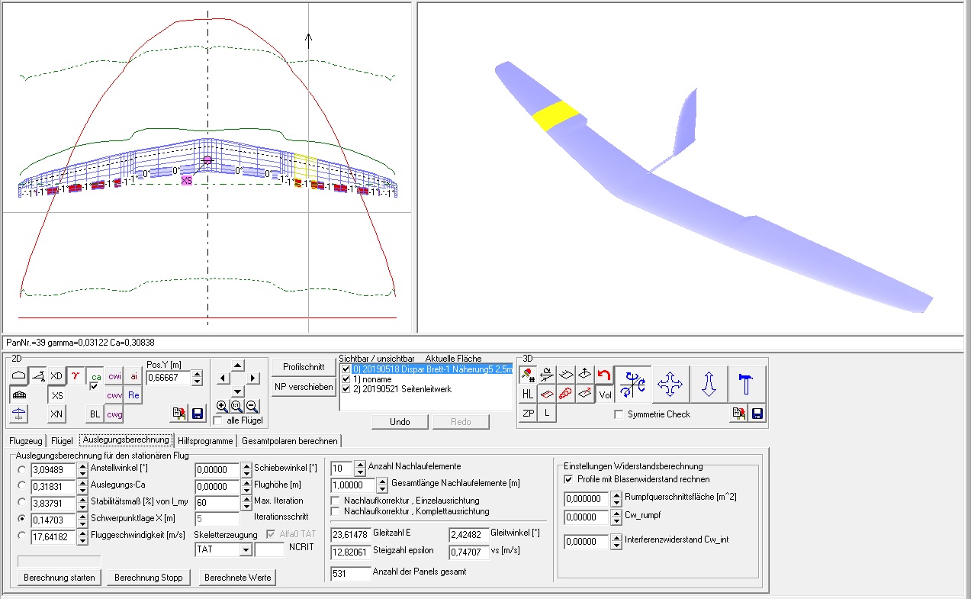Click the Berechnung starten button
The image size is (971, 599).
59,578
